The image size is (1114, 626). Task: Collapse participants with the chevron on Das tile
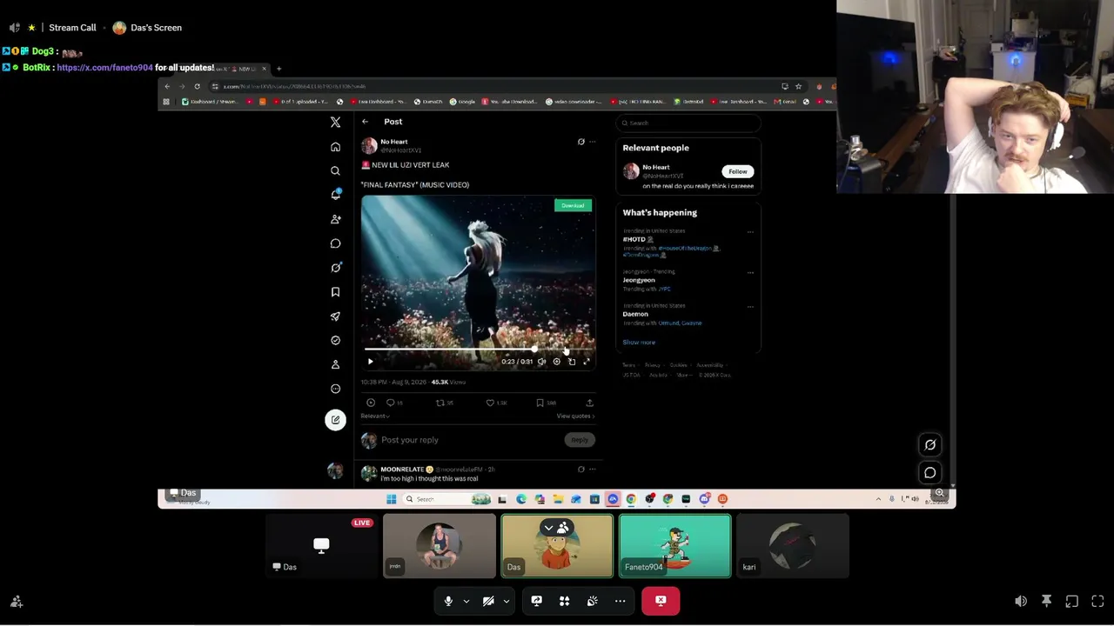548,528
